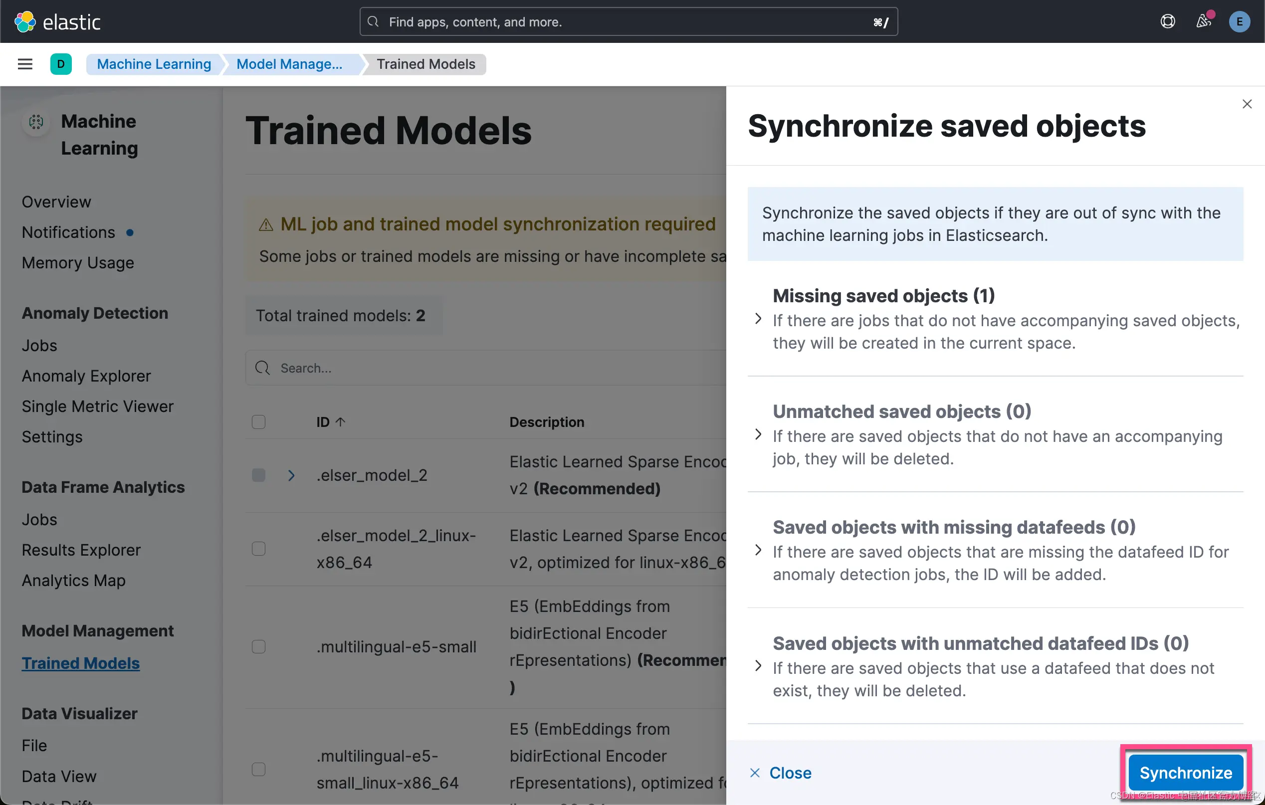Viewport: 1265px width, 805px height.
Task: Click the help lifebuoy icon
Action: pos(1167,21)
